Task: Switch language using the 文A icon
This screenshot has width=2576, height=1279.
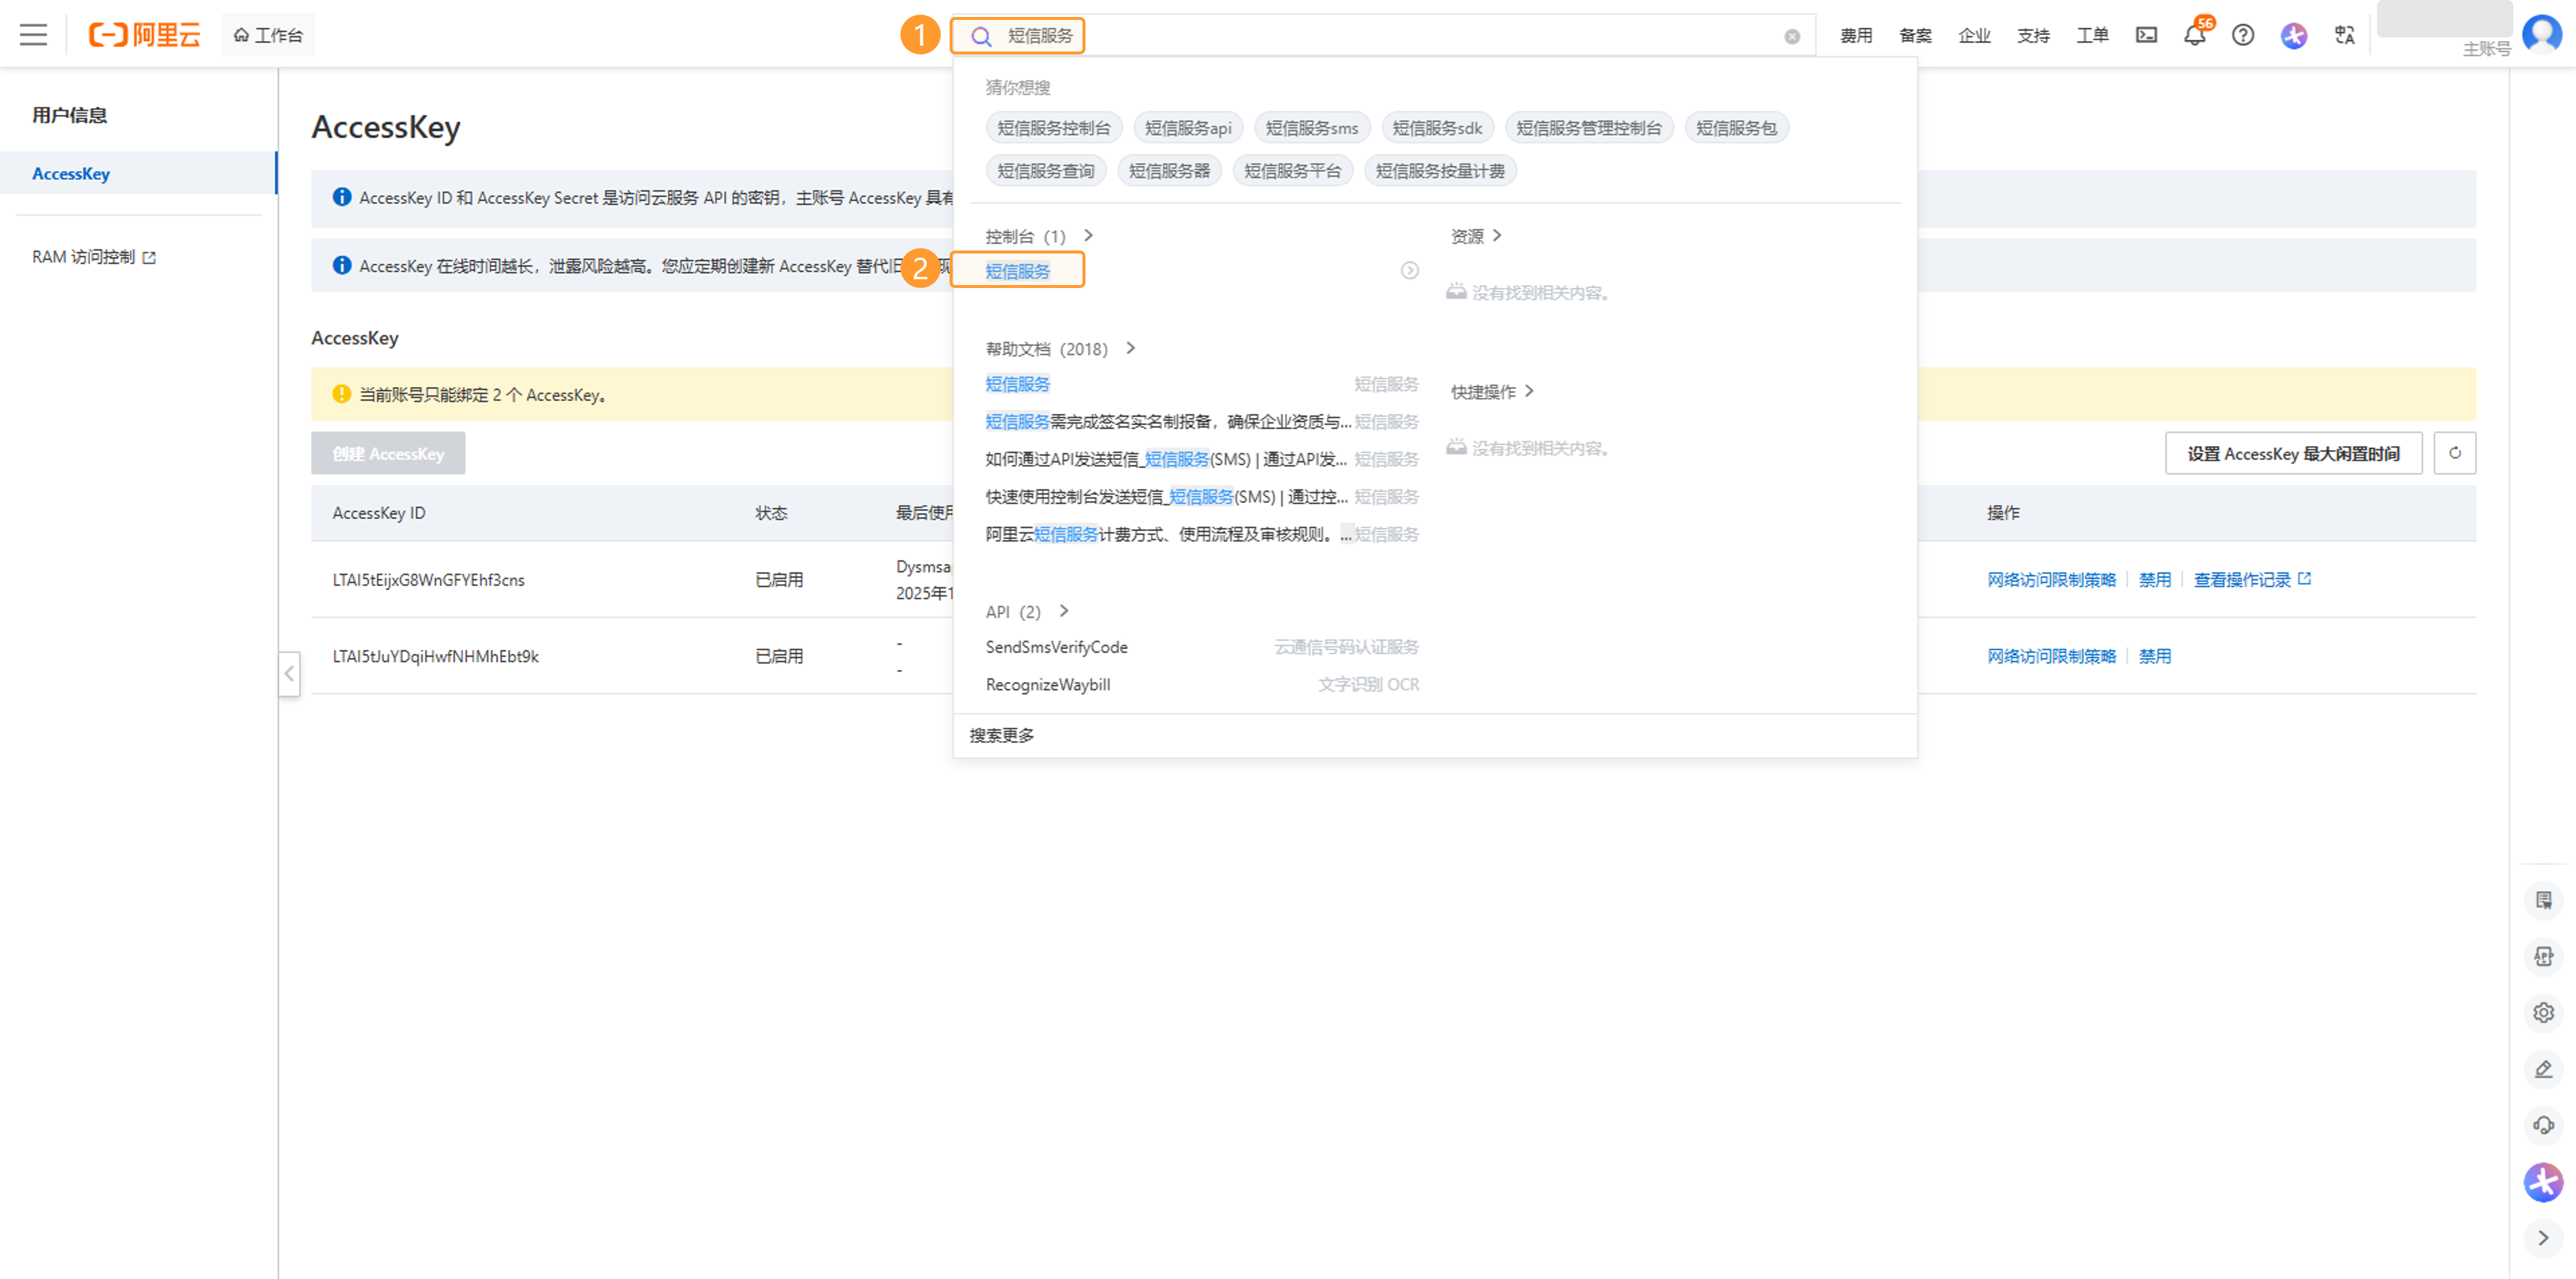Action: [x=2344, y=35]
